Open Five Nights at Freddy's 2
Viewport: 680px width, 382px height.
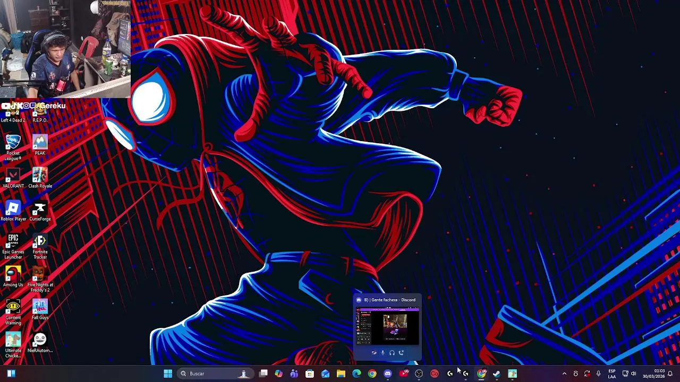pyautogui.click(x=40, y=279)
